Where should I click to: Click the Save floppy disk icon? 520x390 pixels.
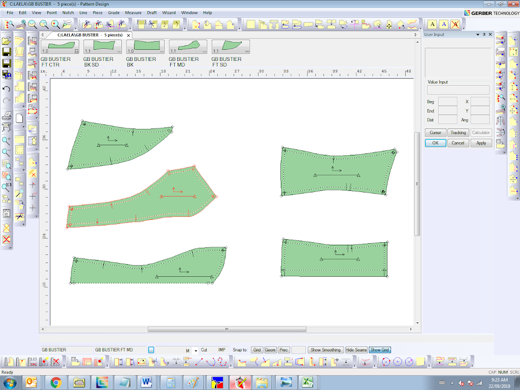point(6,52)
